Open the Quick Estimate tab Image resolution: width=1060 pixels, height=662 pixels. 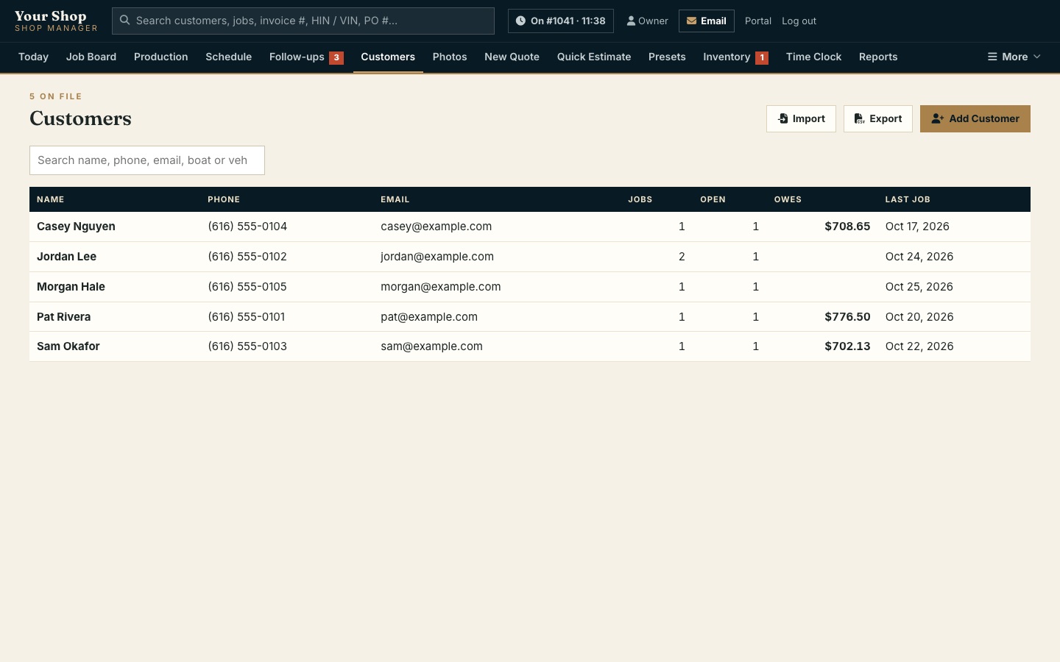click(594, 57)
